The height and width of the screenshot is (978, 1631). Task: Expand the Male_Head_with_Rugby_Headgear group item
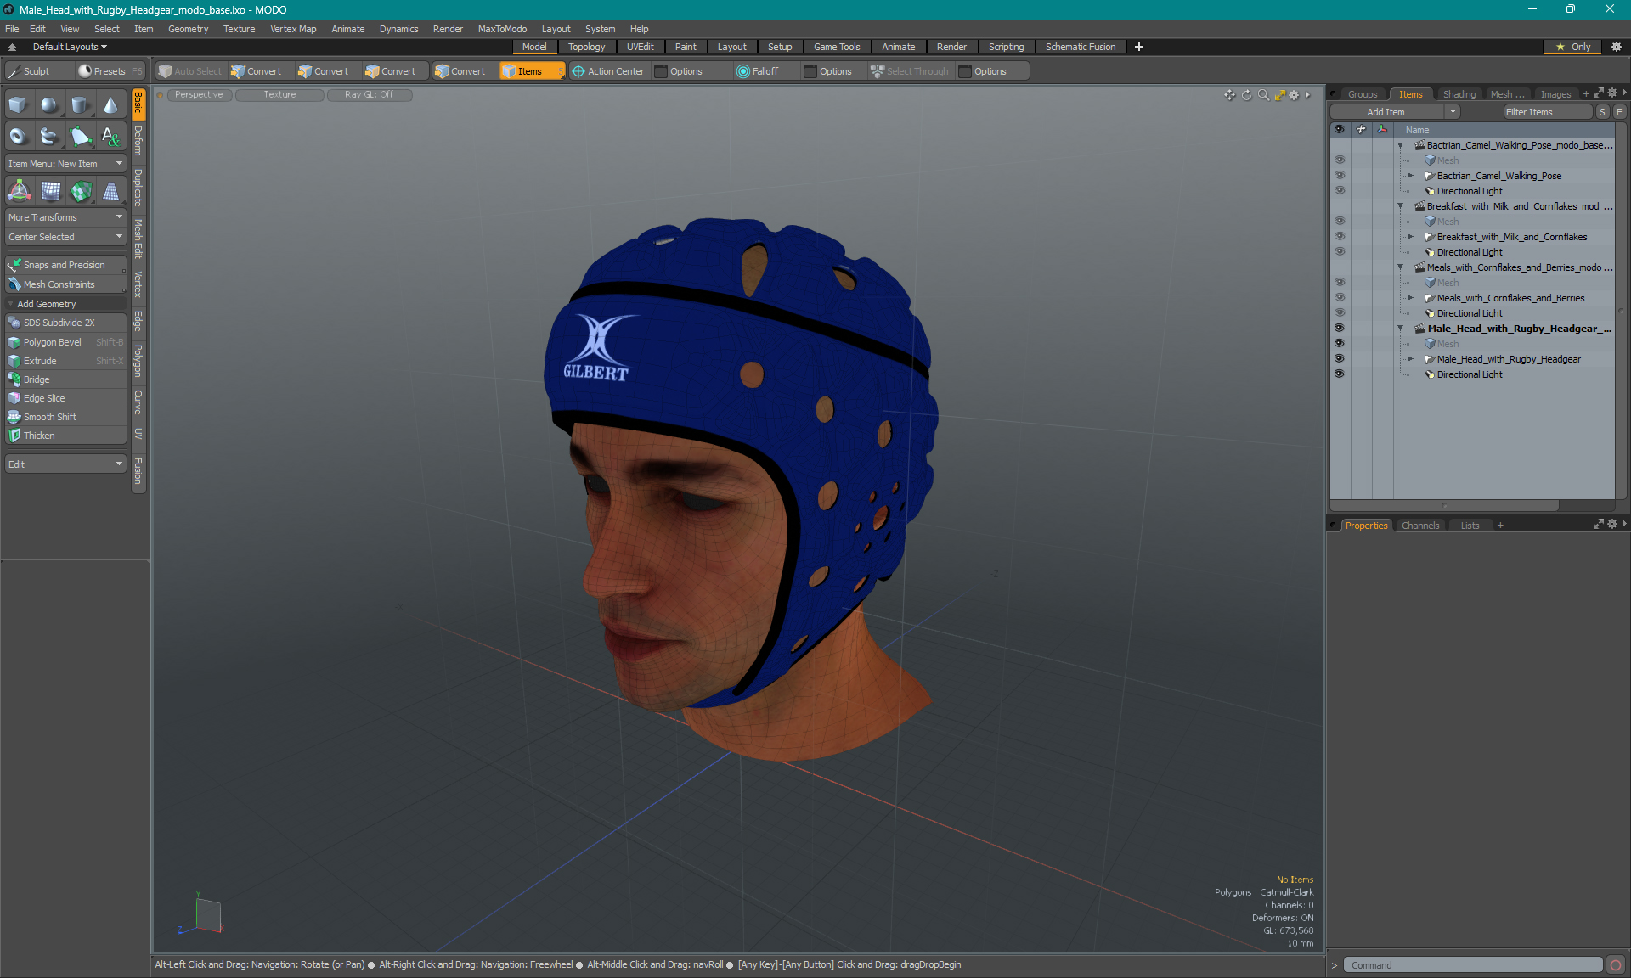(1411, 359)
